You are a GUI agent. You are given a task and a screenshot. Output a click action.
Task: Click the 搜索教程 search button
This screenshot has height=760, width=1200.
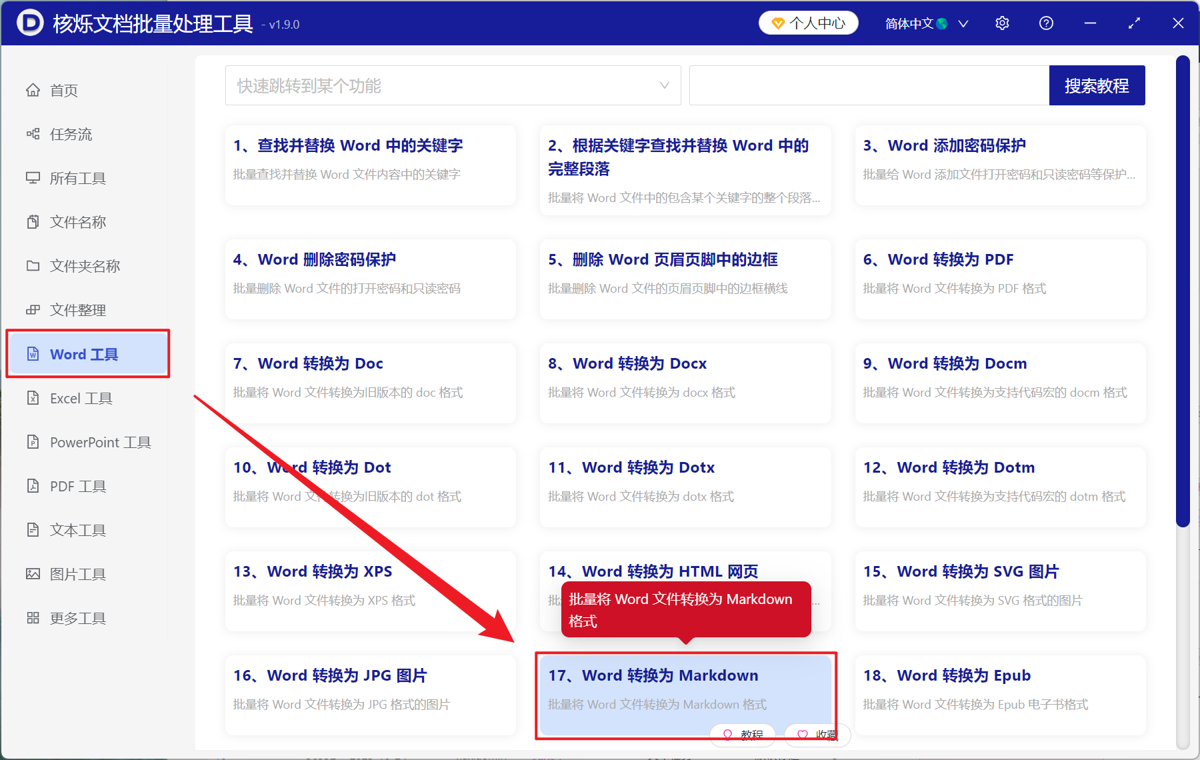[1097, 85]
